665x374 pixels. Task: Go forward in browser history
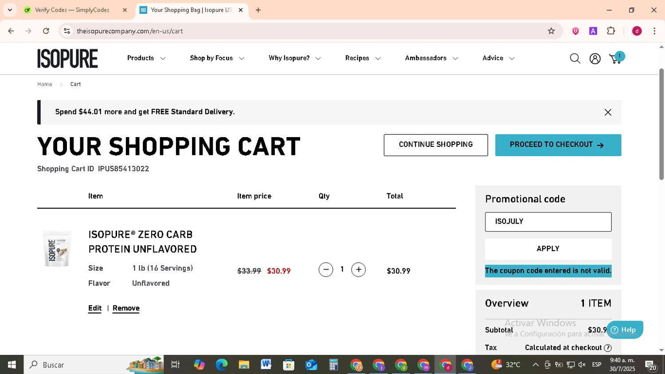pyautogui.click(x=28, y=31)
